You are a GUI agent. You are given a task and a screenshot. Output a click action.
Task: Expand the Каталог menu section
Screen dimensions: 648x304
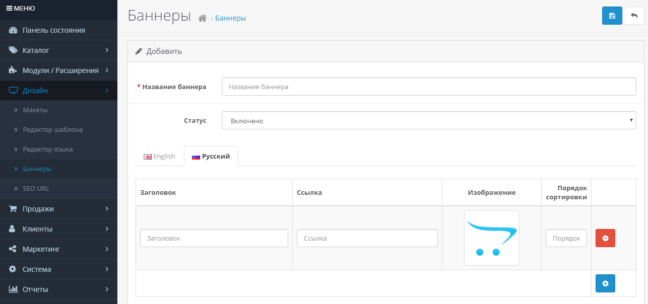coord(58,50)
